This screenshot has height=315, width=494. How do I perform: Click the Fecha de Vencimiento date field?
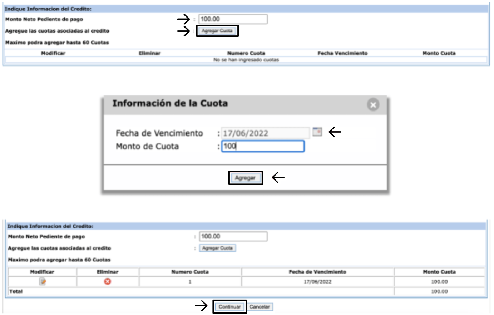(x=265, y=133)
